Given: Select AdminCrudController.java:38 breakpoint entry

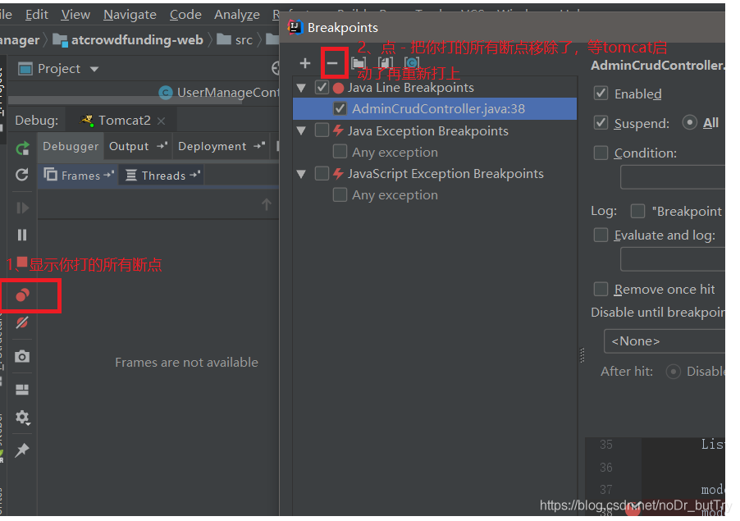Looking at the screenshot, I should [438, 109].
